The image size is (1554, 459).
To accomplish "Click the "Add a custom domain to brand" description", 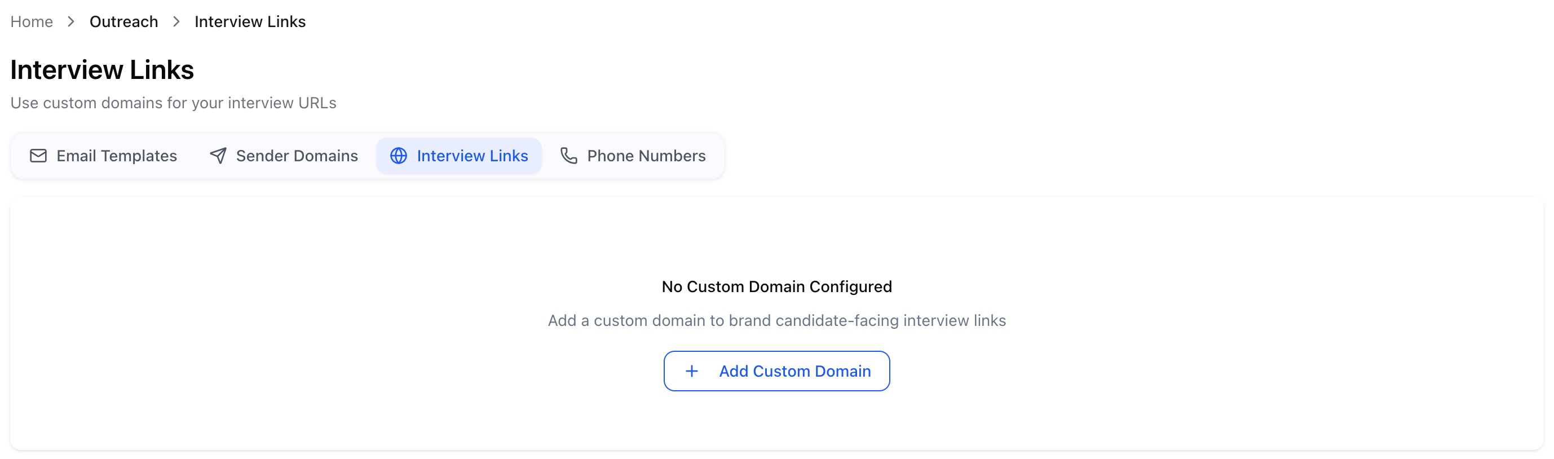I will tap(776, 320).
